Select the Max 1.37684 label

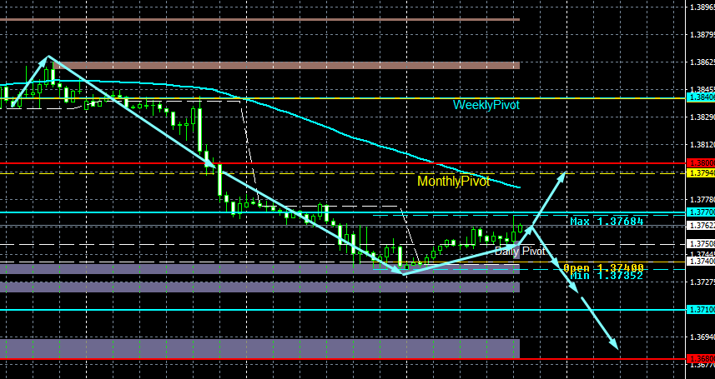[x=607, y=222]
